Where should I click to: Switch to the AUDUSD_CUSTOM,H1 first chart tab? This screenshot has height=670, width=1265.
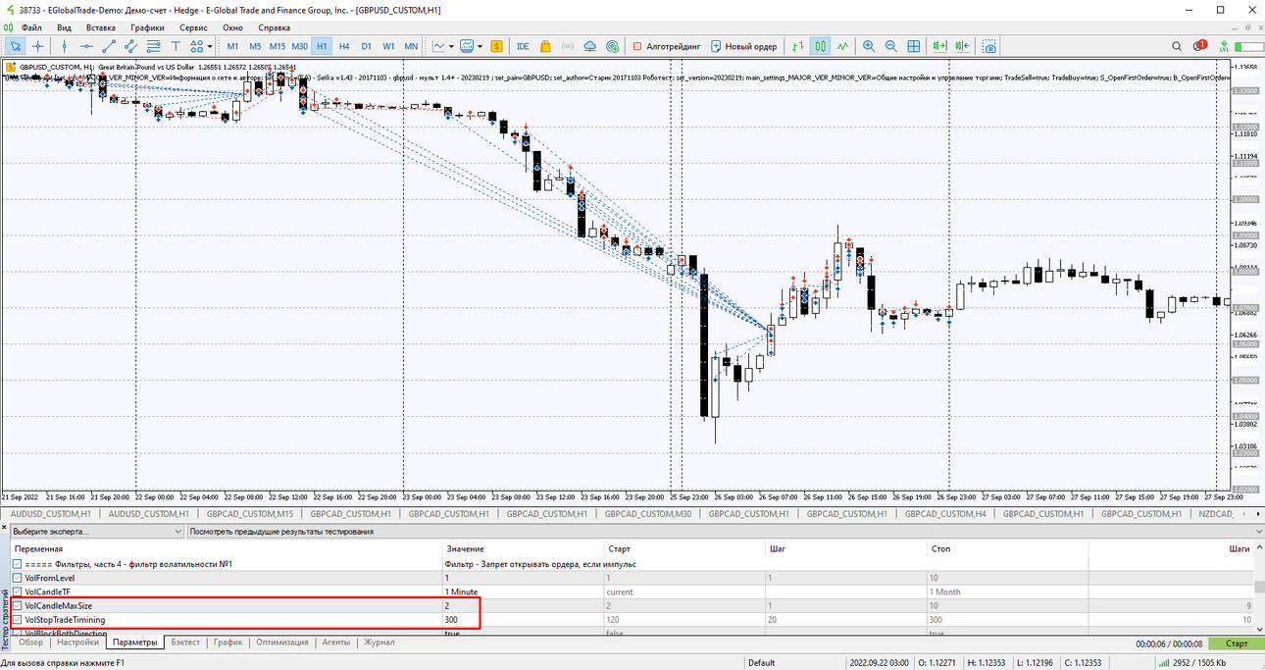tap(49, 513)
